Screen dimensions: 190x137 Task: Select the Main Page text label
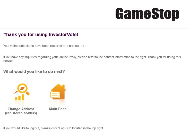(58, 109)
